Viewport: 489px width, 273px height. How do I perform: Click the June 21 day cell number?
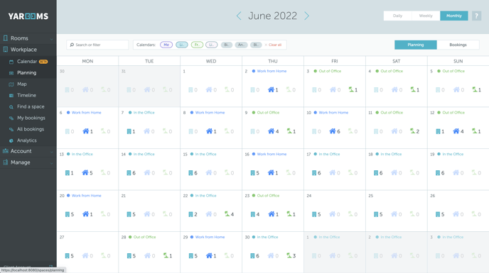click(x=124, y=196)
